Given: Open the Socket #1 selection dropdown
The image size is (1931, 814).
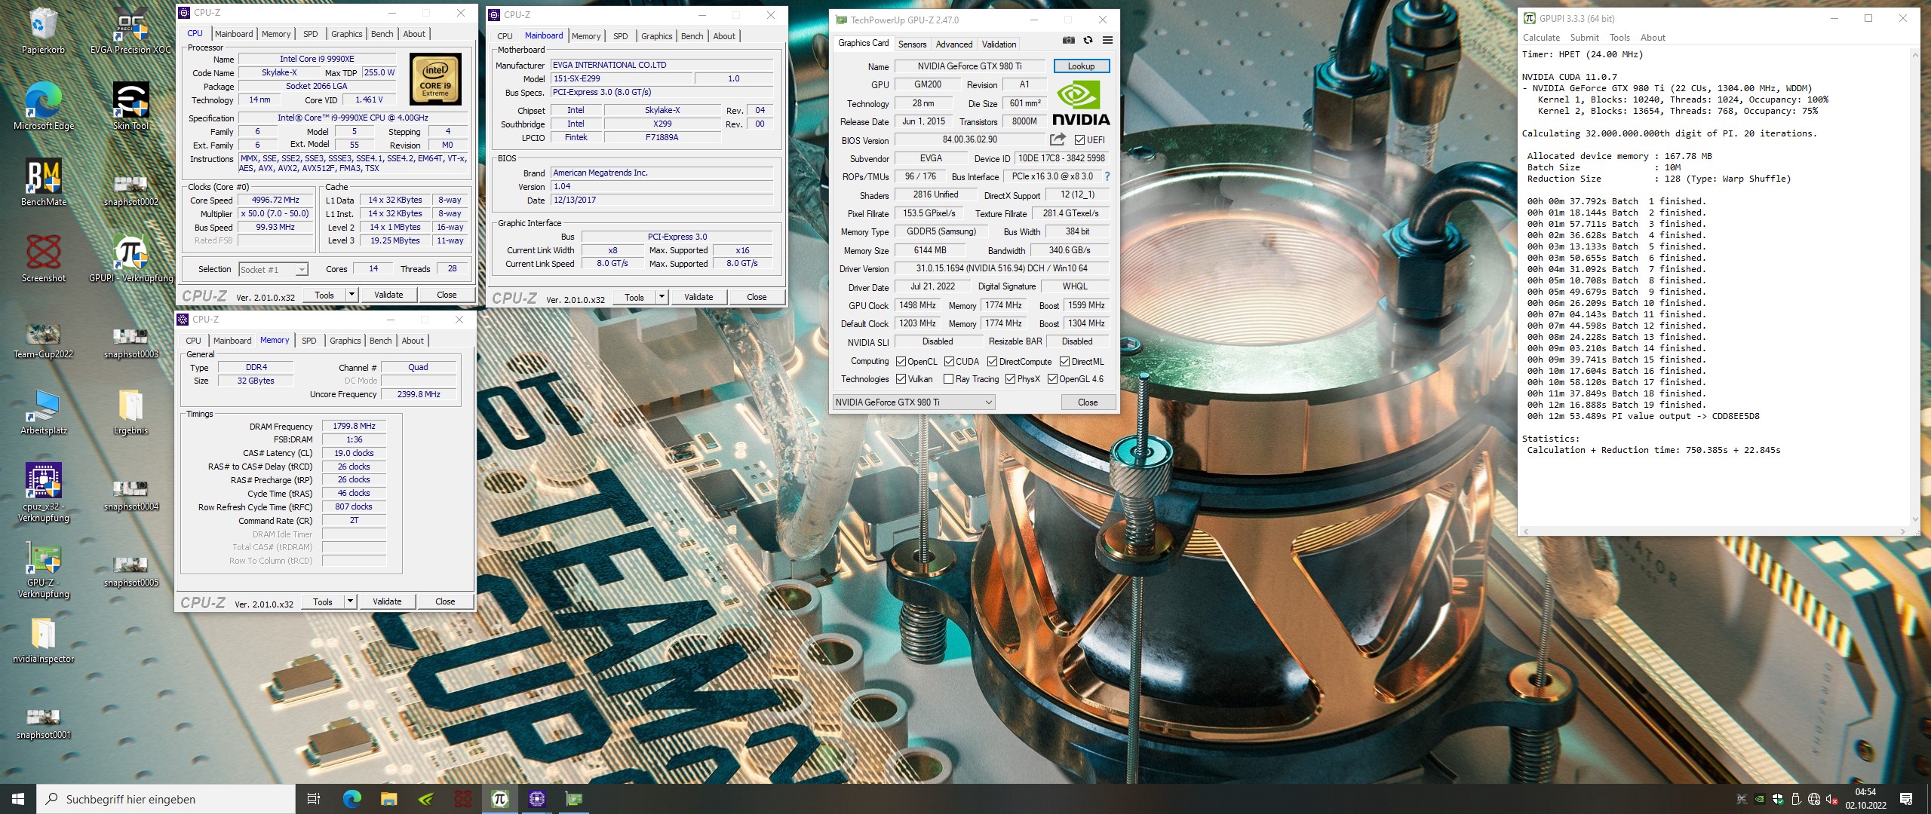Looking at the screenshot, I should pyautogui.click(x=273, y=269).
